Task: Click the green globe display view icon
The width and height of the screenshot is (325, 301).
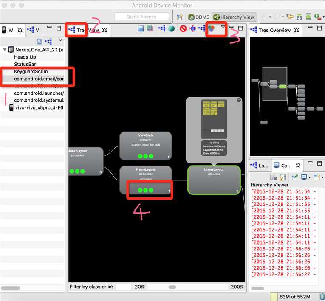Action: (171, 28)
